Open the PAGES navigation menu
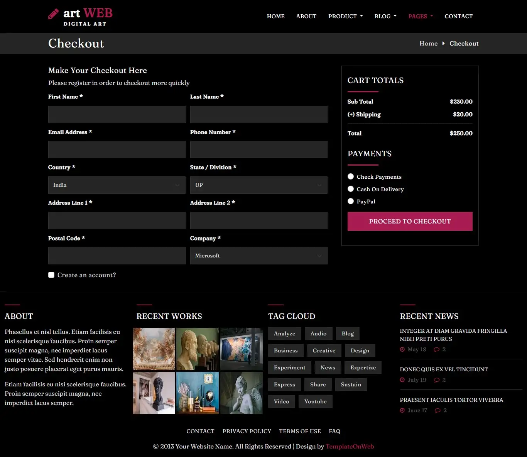The height and width of the screenshot is (457, 527). [421, 16]
